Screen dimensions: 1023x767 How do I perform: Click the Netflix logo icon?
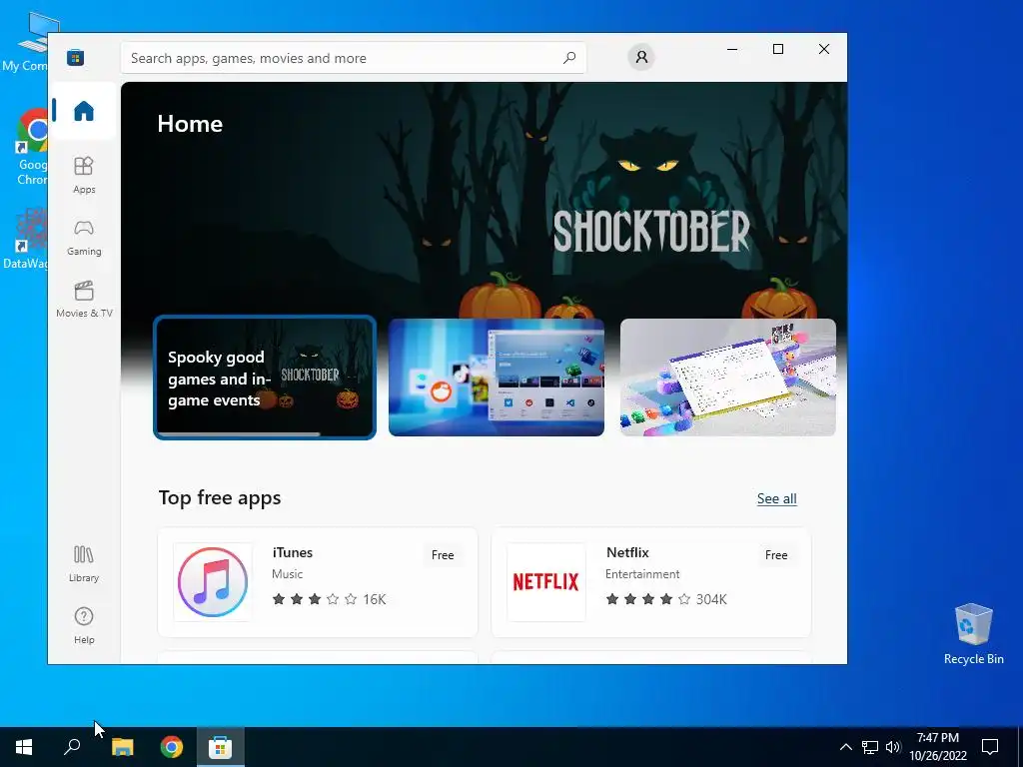(x=546, y=582)
